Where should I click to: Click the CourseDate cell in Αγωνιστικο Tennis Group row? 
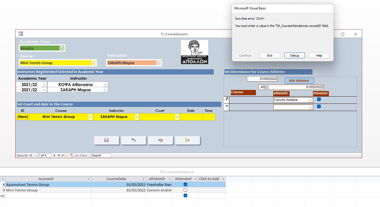click(x=118, y=185)
